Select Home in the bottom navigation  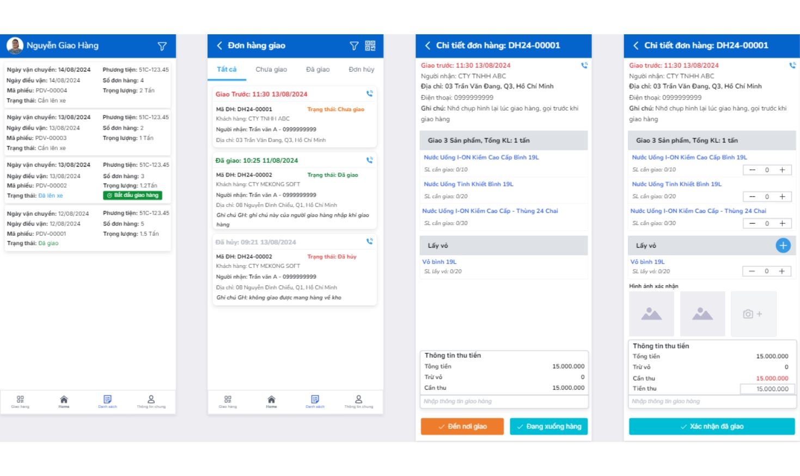tap(63, 401)
